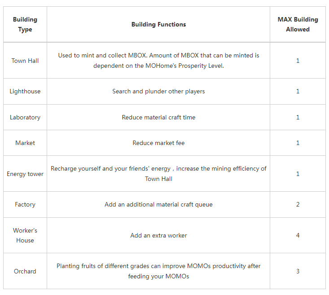The height and width of the screenshot is (295, 329).
Task: Click the "Market" building type cell
Action: click(25, 143)
